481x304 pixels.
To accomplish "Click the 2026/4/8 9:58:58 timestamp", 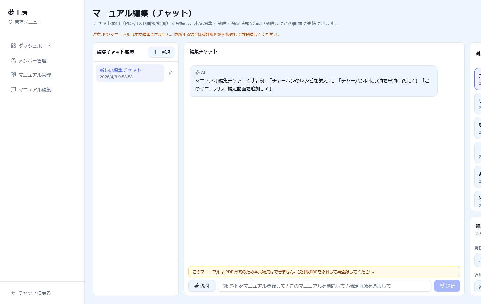I will (x=116, y=77).
